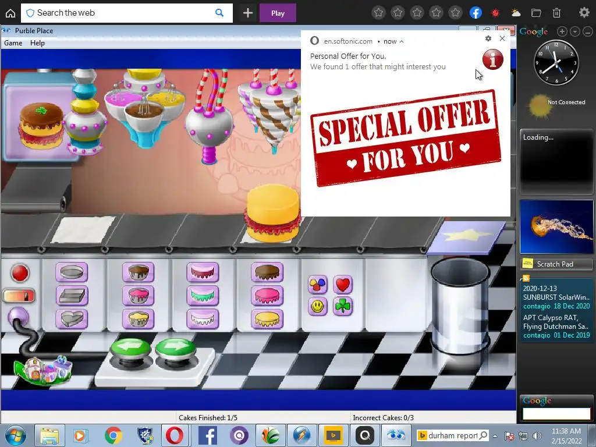Add the green clover decoration
The image size is (596, 447).
(x=343, y=306)
